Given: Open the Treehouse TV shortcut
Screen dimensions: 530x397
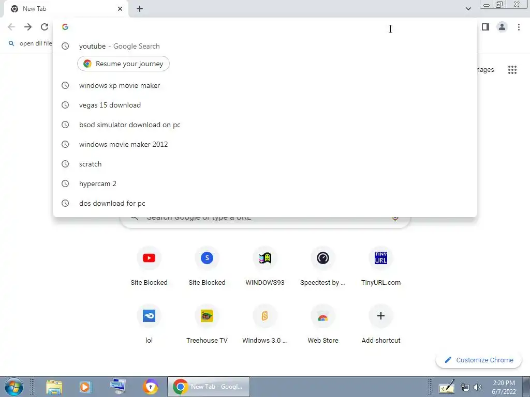Looking at the screenshot, I should [x=207, y=325].
